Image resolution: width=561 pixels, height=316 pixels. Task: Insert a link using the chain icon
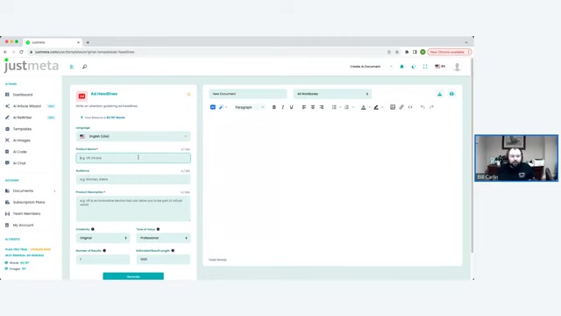coord(401,107)
